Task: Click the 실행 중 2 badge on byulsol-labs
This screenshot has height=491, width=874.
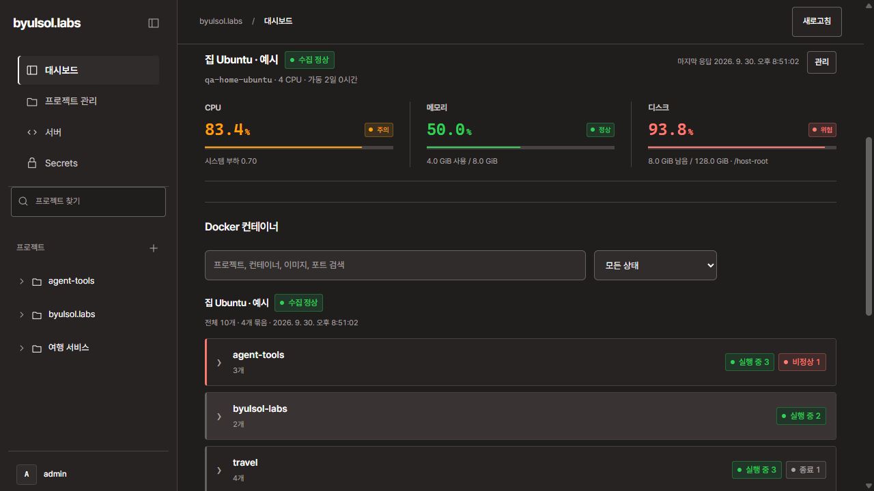Action: point(801,416)
